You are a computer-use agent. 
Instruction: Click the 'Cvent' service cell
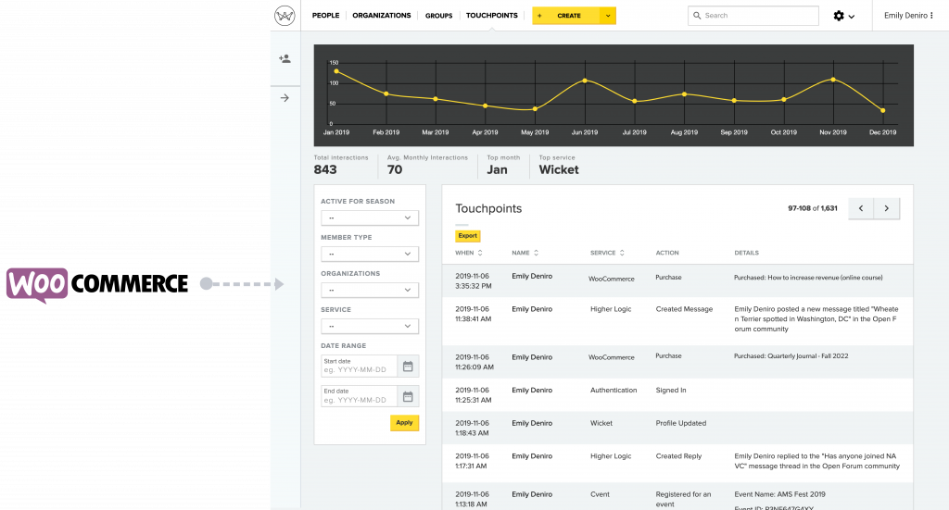pyautogui.click(x=600, y=494)
